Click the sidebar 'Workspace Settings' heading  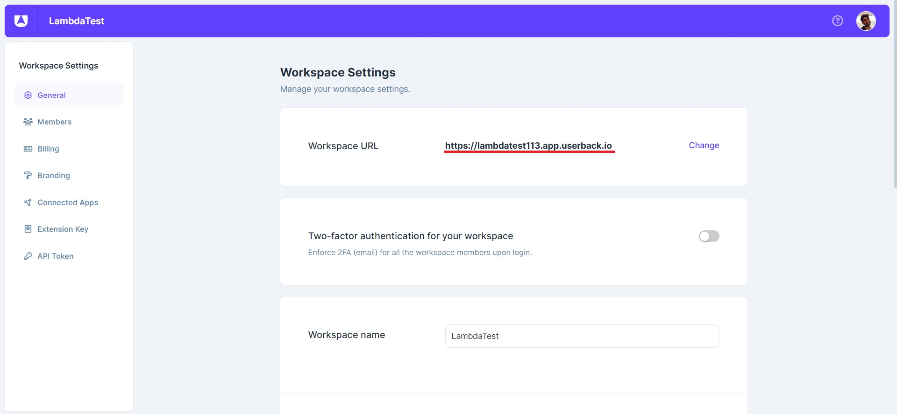click(x=58, y=66)
